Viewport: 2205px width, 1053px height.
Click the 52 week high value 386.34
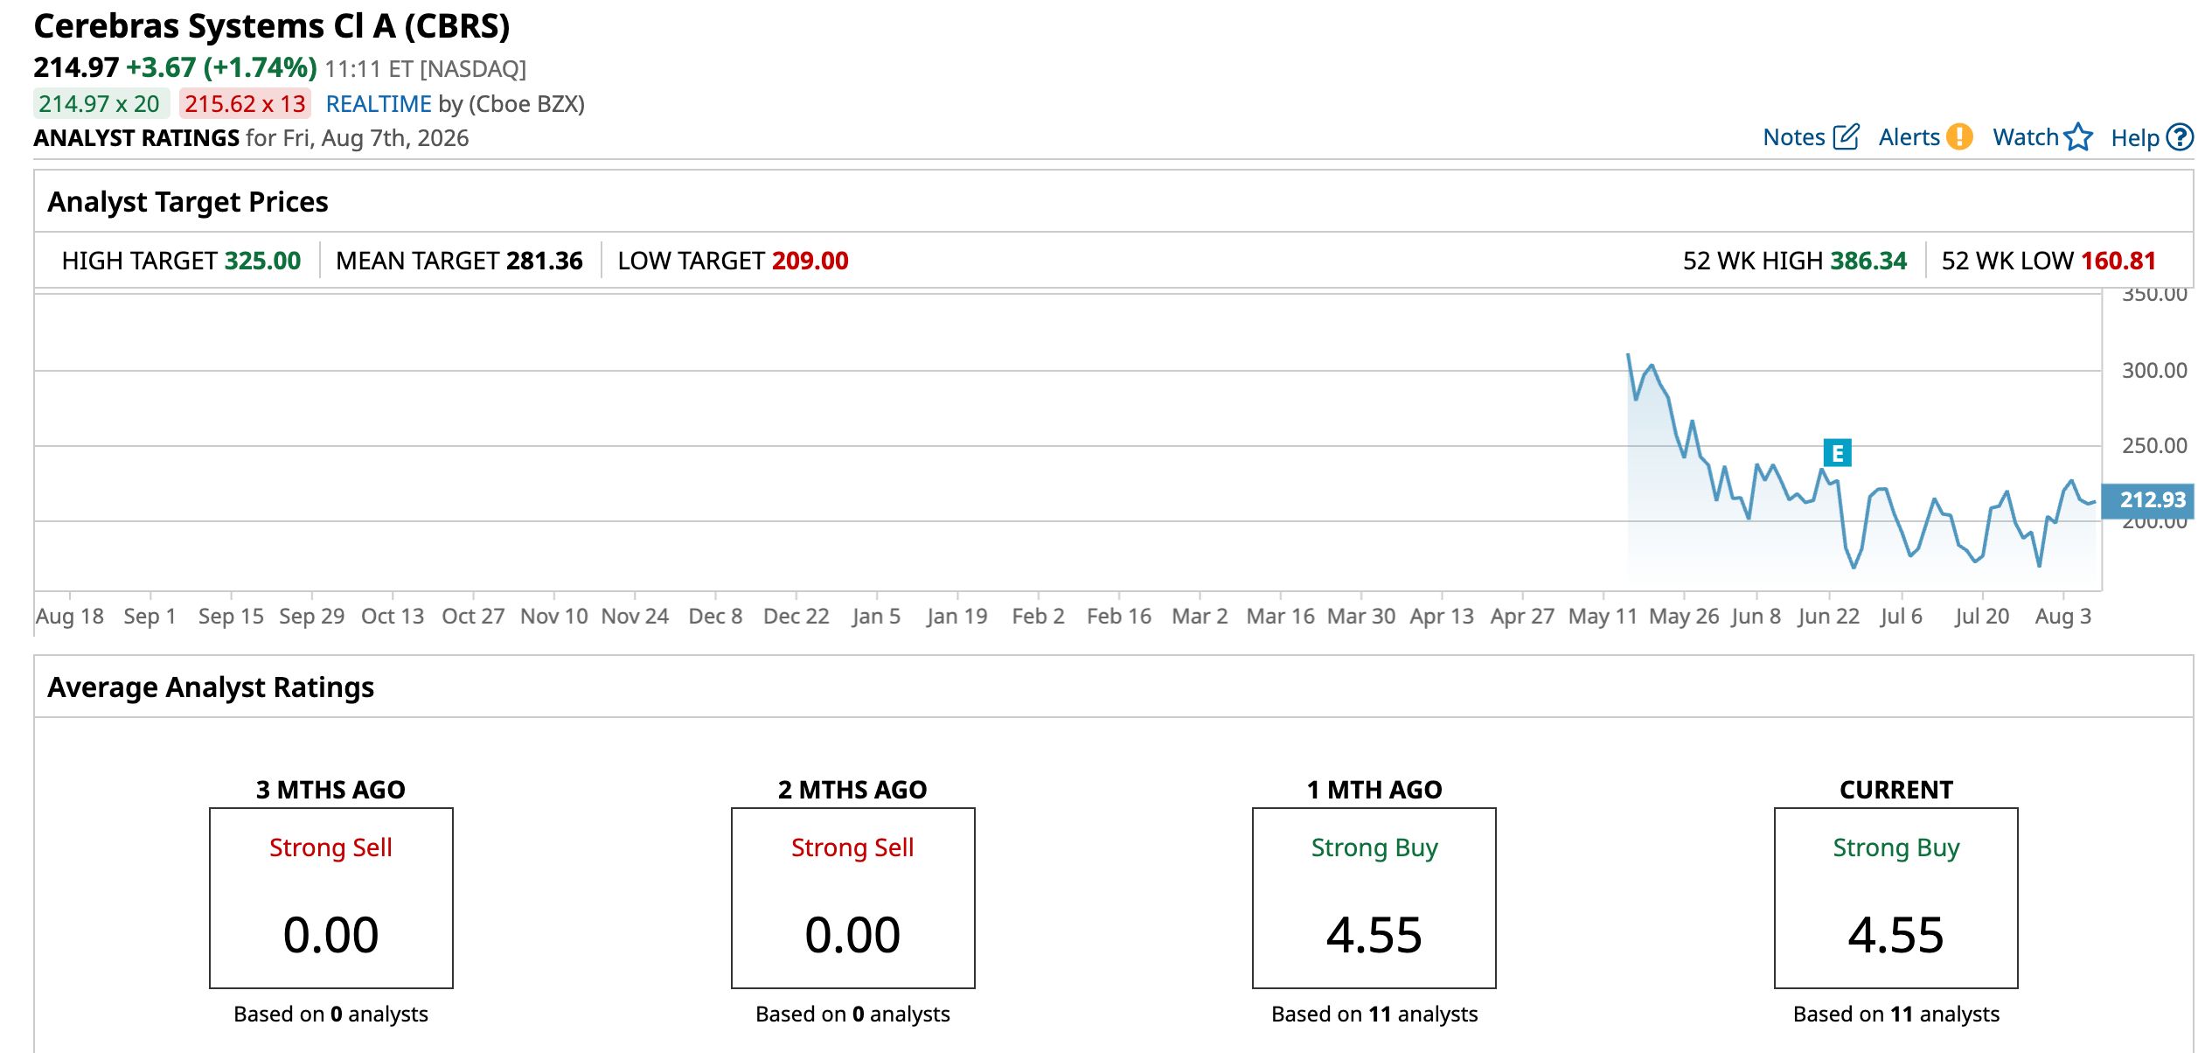coord(1868,261)
